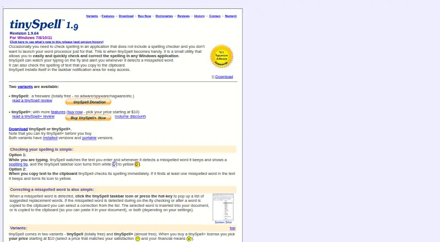Follow the Screen Shot caption link
440x242 pixels.
pos(223,222)
